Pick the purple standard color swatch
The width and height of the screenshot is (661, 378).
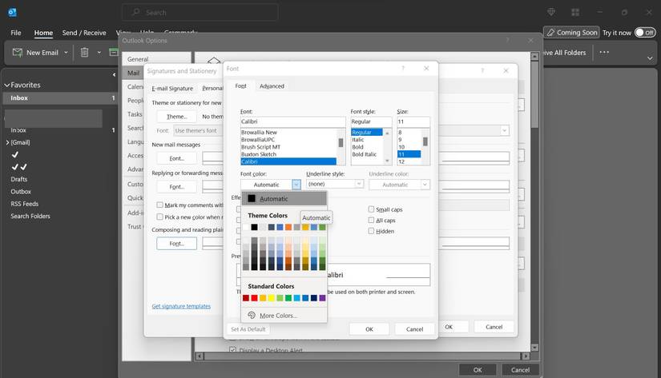pyautogui.click(x=322, y=298)
